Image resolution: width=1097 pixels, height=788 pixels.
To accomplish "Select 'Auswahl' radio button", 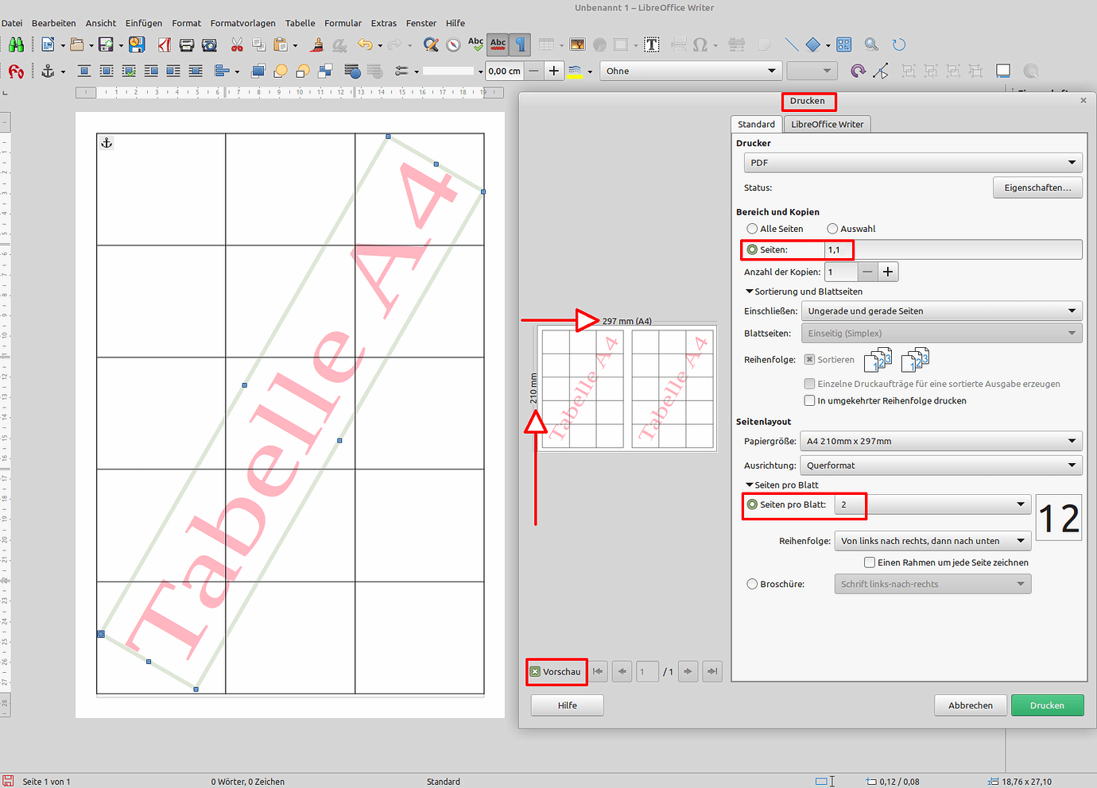I will point(832,229).
